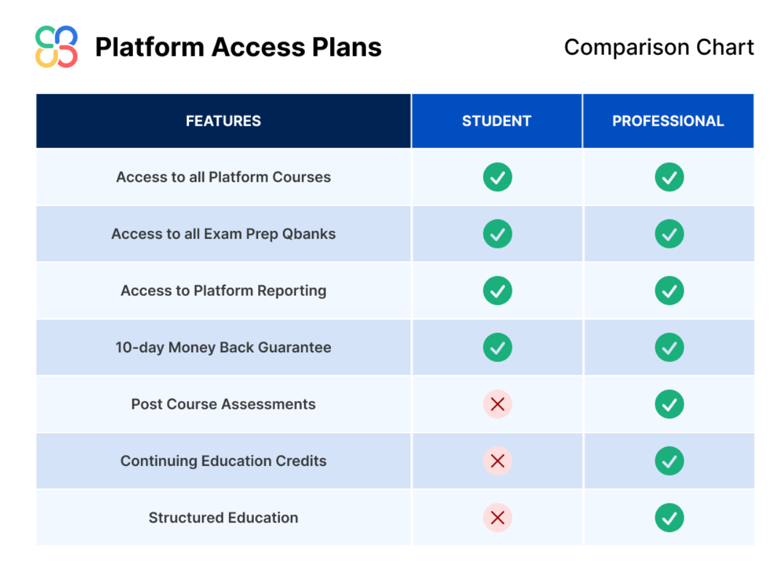
Task: Click Professional checkmark for Access to all Platform Courses
Action: pos(669,177)
